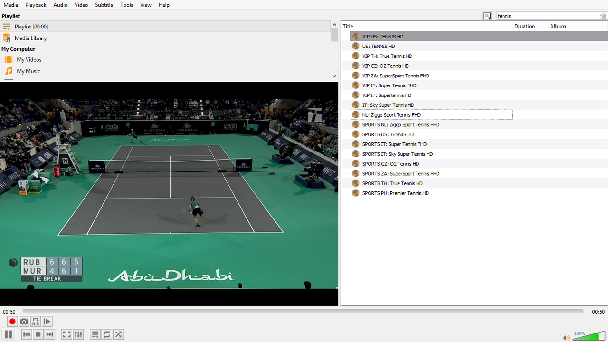Image resolution: width=608 pixels, height=342 pixels.
Task: Stop the playback
Action: click(38, 334)
